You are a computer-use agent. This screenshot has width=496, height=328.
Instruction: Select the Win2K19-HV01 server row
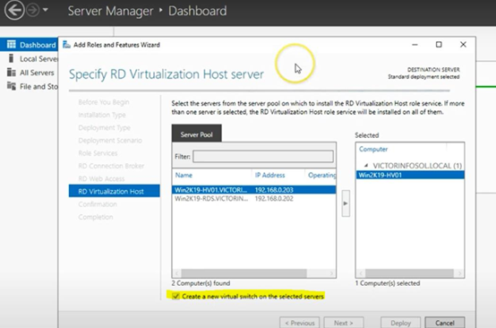tap(254, 190)
